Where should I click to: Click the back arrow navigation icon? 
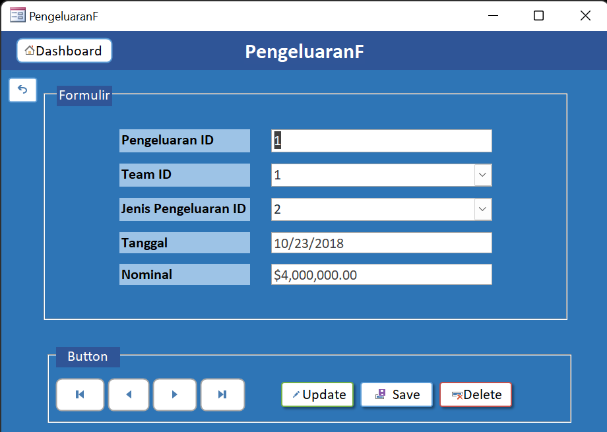click(22, 90)
